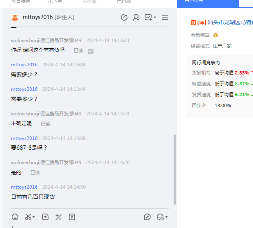The image size is (253, 228).
Task: Click mttoys2016 sender name above 要687-8是吗
Action: [24, 138]
